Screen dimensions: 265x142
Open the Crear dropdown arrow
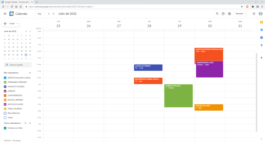coord(18,24)
